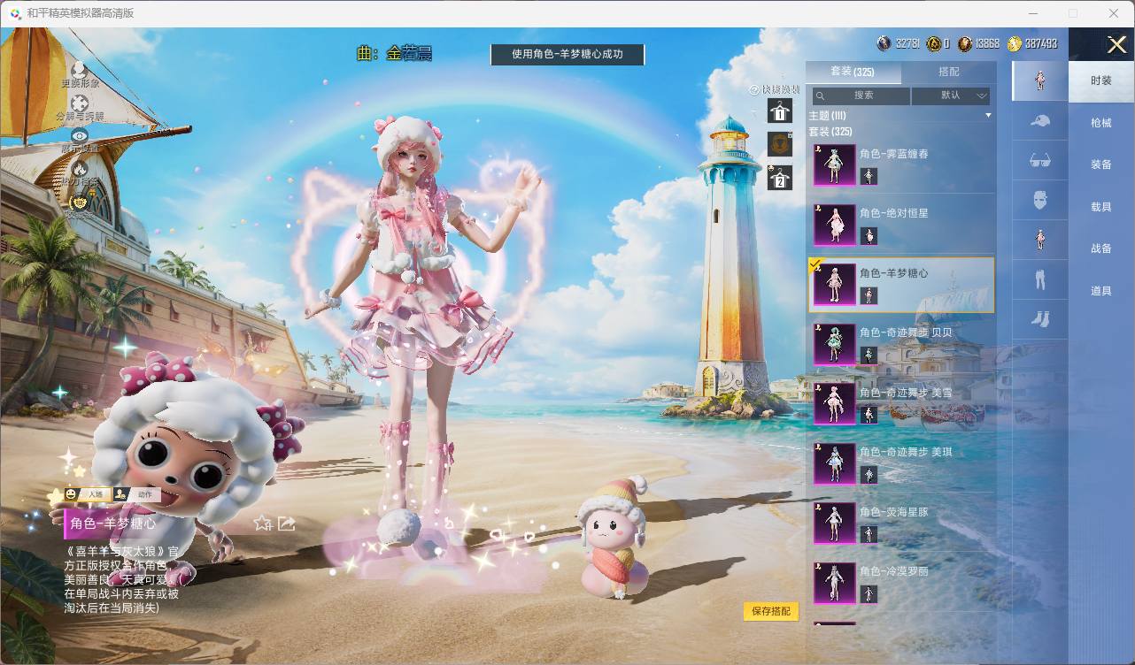Click the locked emblem outfit slot
This screenshot has width=1135, height=665.
click(x=780, y=143)
